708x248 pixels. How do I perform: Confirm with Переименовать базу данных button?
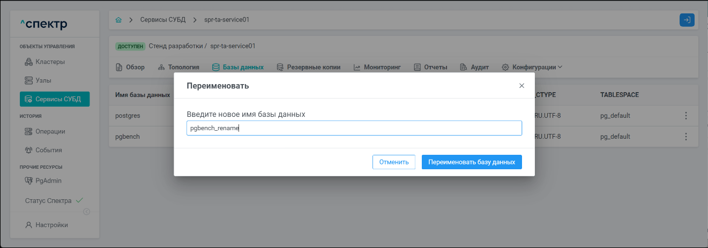[472, 162]
